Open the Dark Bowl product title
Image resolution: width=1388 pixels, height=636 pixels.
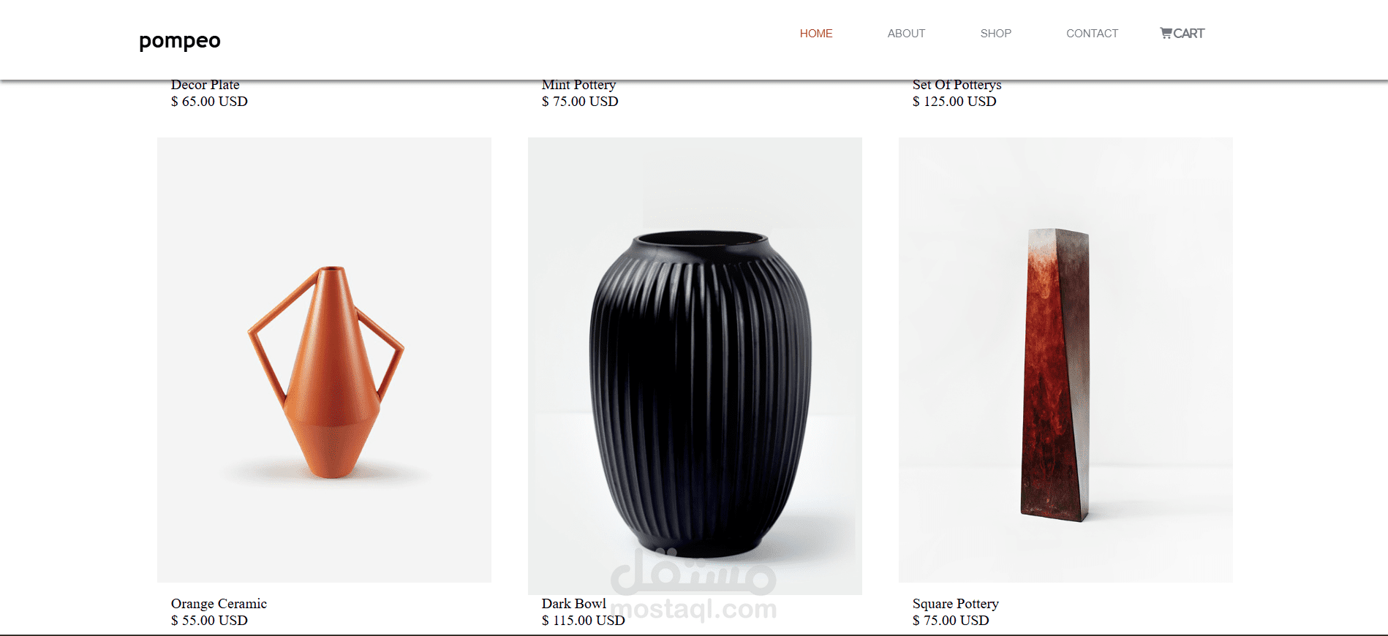pos(574,604)
